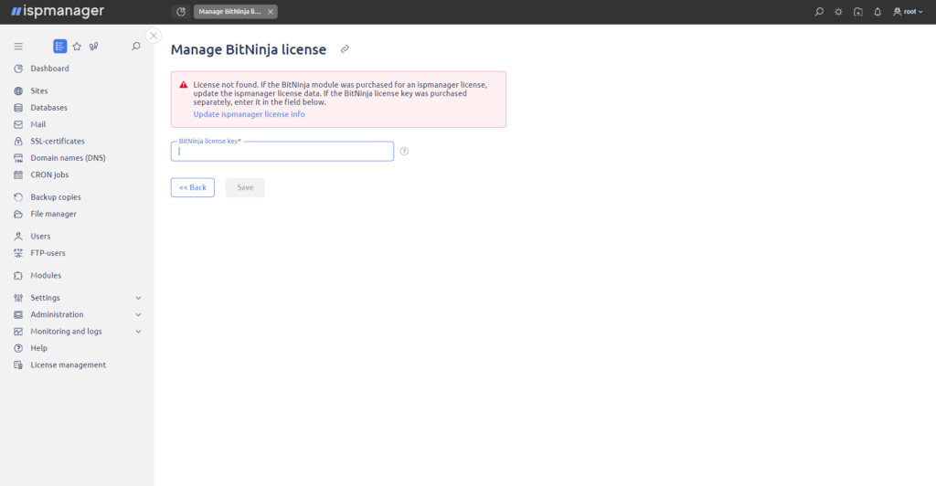936x486 pixels.
Task: Show help hint for license key field
Action: 404,152
